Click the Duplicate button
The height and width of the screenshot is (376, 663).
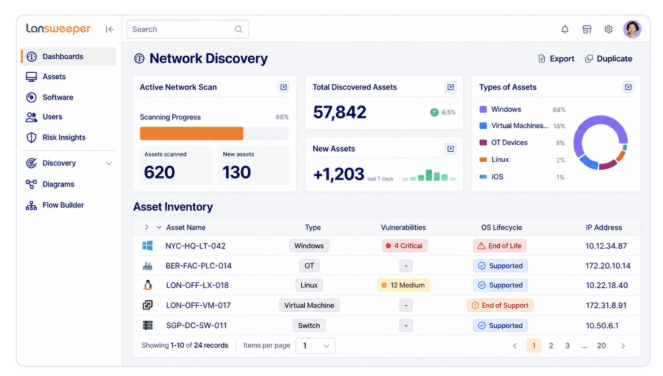tap(609, 59)
